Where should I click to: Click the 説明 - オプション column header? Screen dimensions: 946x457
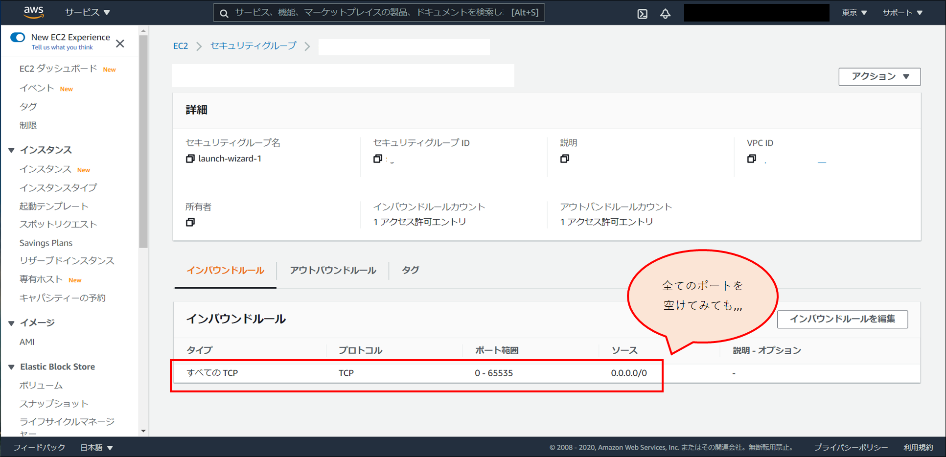pos(767,350)
